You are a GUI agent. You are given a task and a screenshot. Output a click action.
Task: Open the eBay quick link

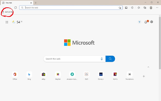pos(44,76)
